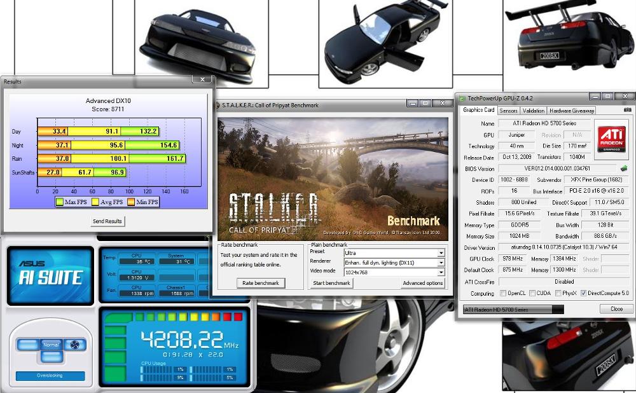Click the orange Min FPS legend swatch
The height and width of the screenshot is (393, 636).
pos(131,202)
